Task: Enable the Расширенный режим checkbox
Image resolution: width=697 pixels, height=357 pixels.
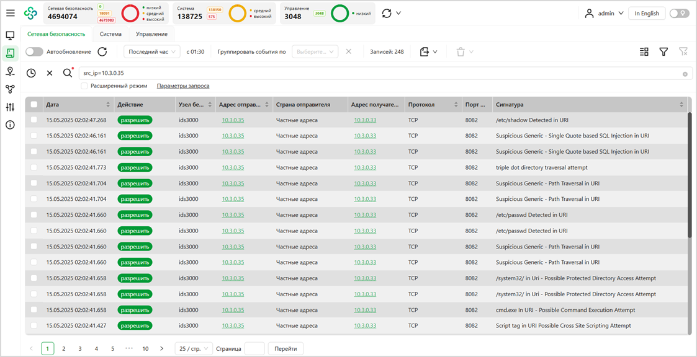Action: click(x=84, y=86)
